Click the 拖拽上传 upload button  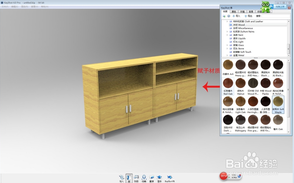(x=280, y=6)
